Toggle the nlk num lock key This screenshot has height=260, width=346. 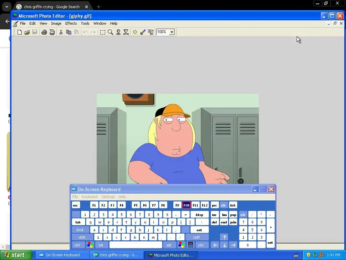tap(243, 215)
